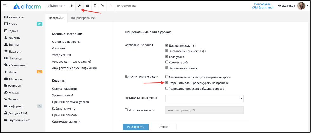Uncheck Разрешить планировать уроки на прошлое
This screenshot has width=311, height=133.
pyautogui.click(x=166, y=83)
